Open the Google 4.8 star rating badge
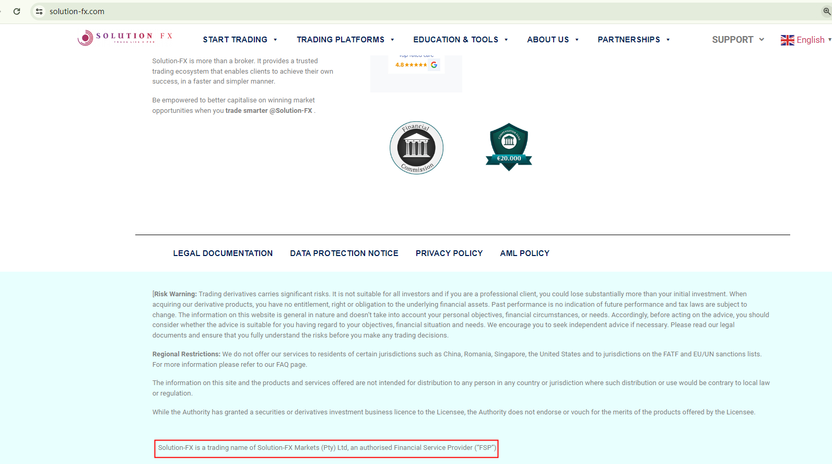832x464 pixels. 417,65
